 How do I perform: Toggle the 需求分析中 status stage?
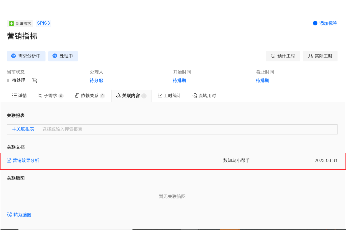pyautogui.click(x=26, y=56)
